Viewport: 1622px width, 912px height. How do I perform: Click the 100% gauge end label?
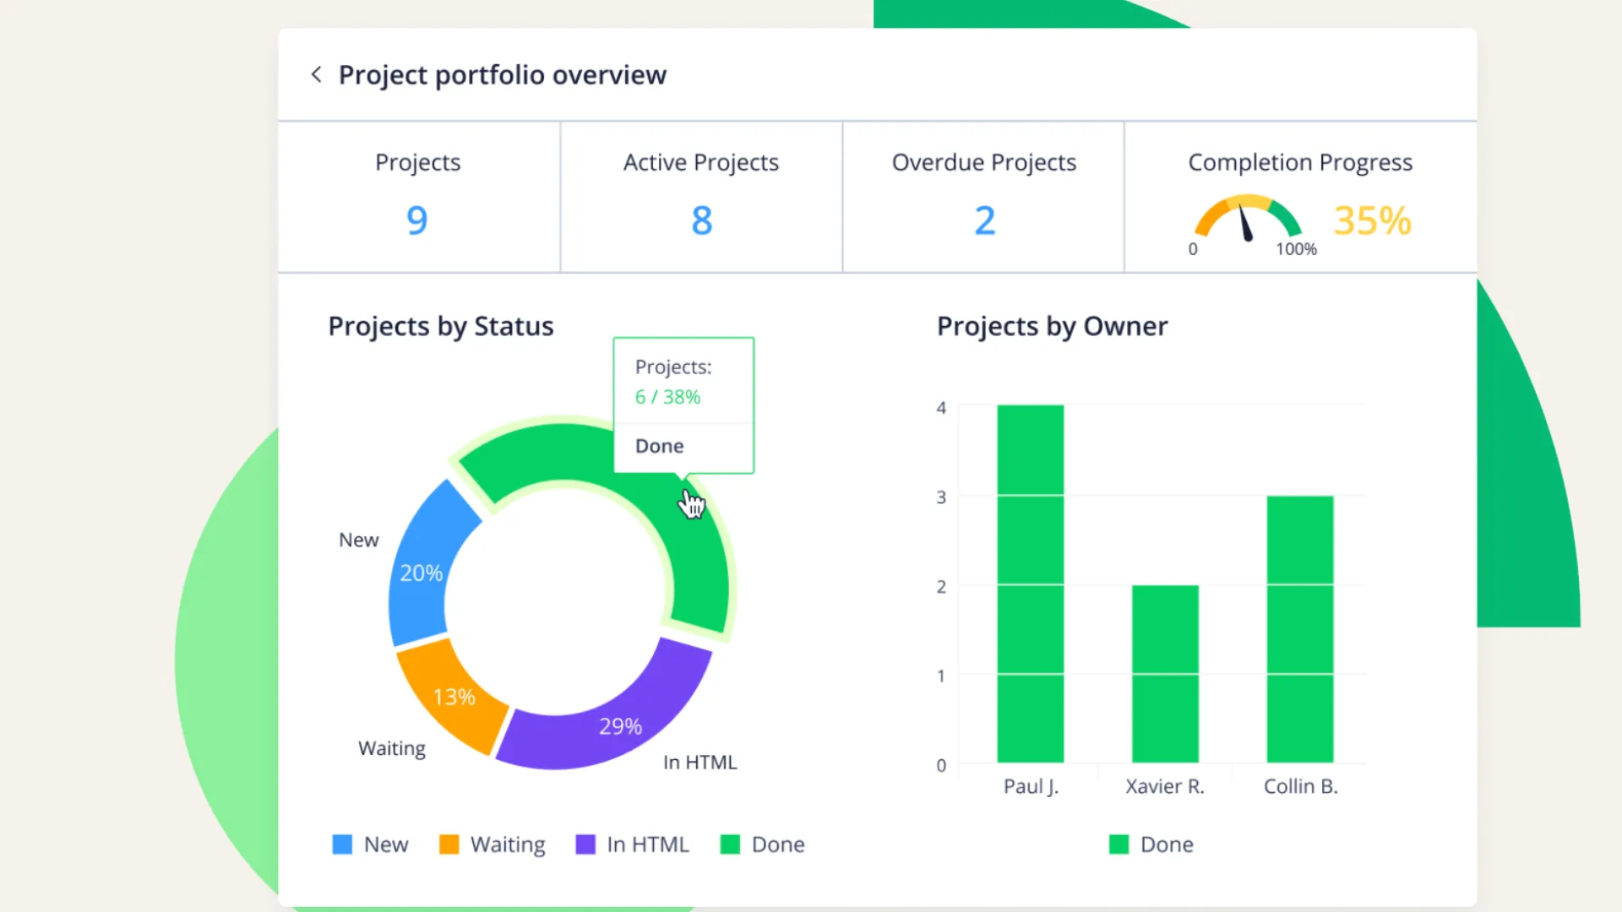[1296, 249]
